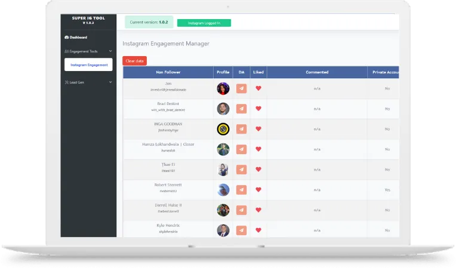
Task: Open Jen's profile picture
Action: click(x=223, y=88)
